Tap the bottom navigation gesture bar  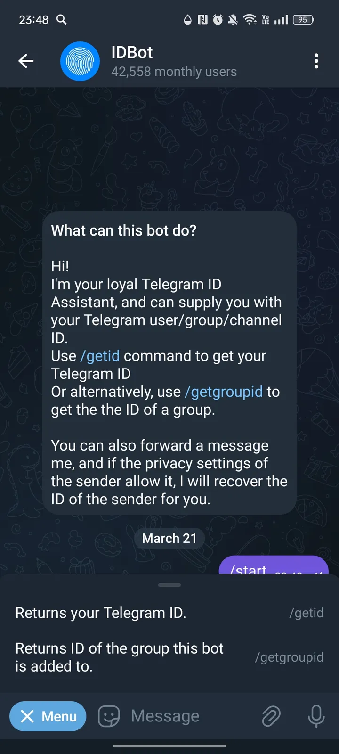coord(169,746)
